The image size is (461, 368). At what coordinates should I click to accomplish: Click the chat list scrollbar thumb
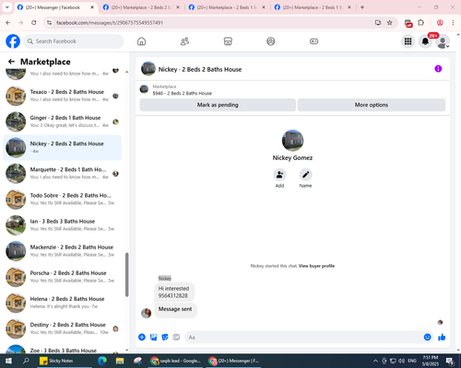click(126, 274)
